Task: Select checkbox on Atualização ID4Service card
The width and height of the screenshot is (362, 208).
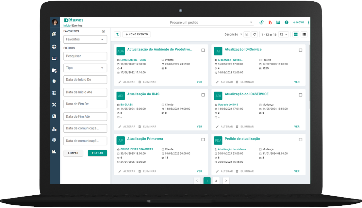Action: point(300,50)
